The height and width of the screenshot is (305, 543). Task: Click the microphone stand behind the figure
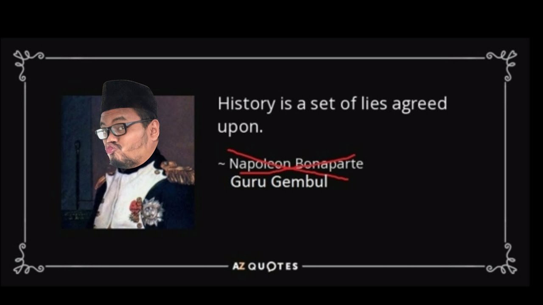(78, 175)
